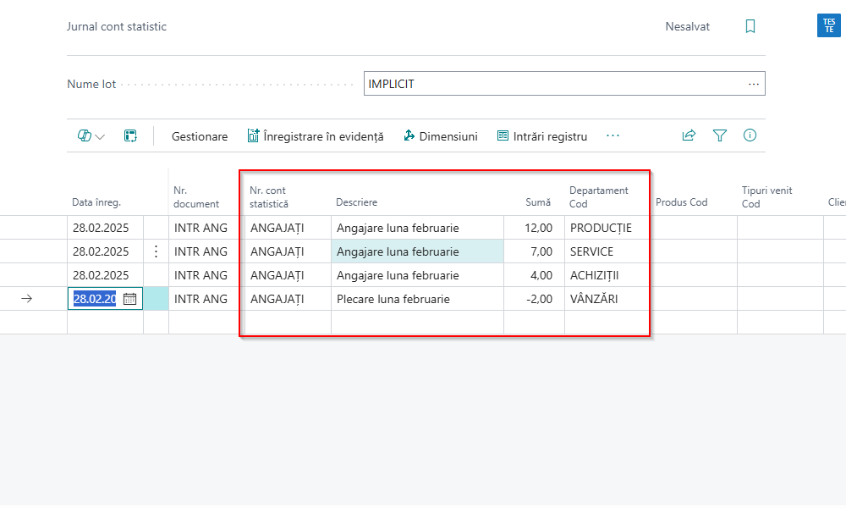The height and width of the screenshot is (508, 846).
Task: Open the Copilot icon dropdown
Action: [x=91, y=136]
